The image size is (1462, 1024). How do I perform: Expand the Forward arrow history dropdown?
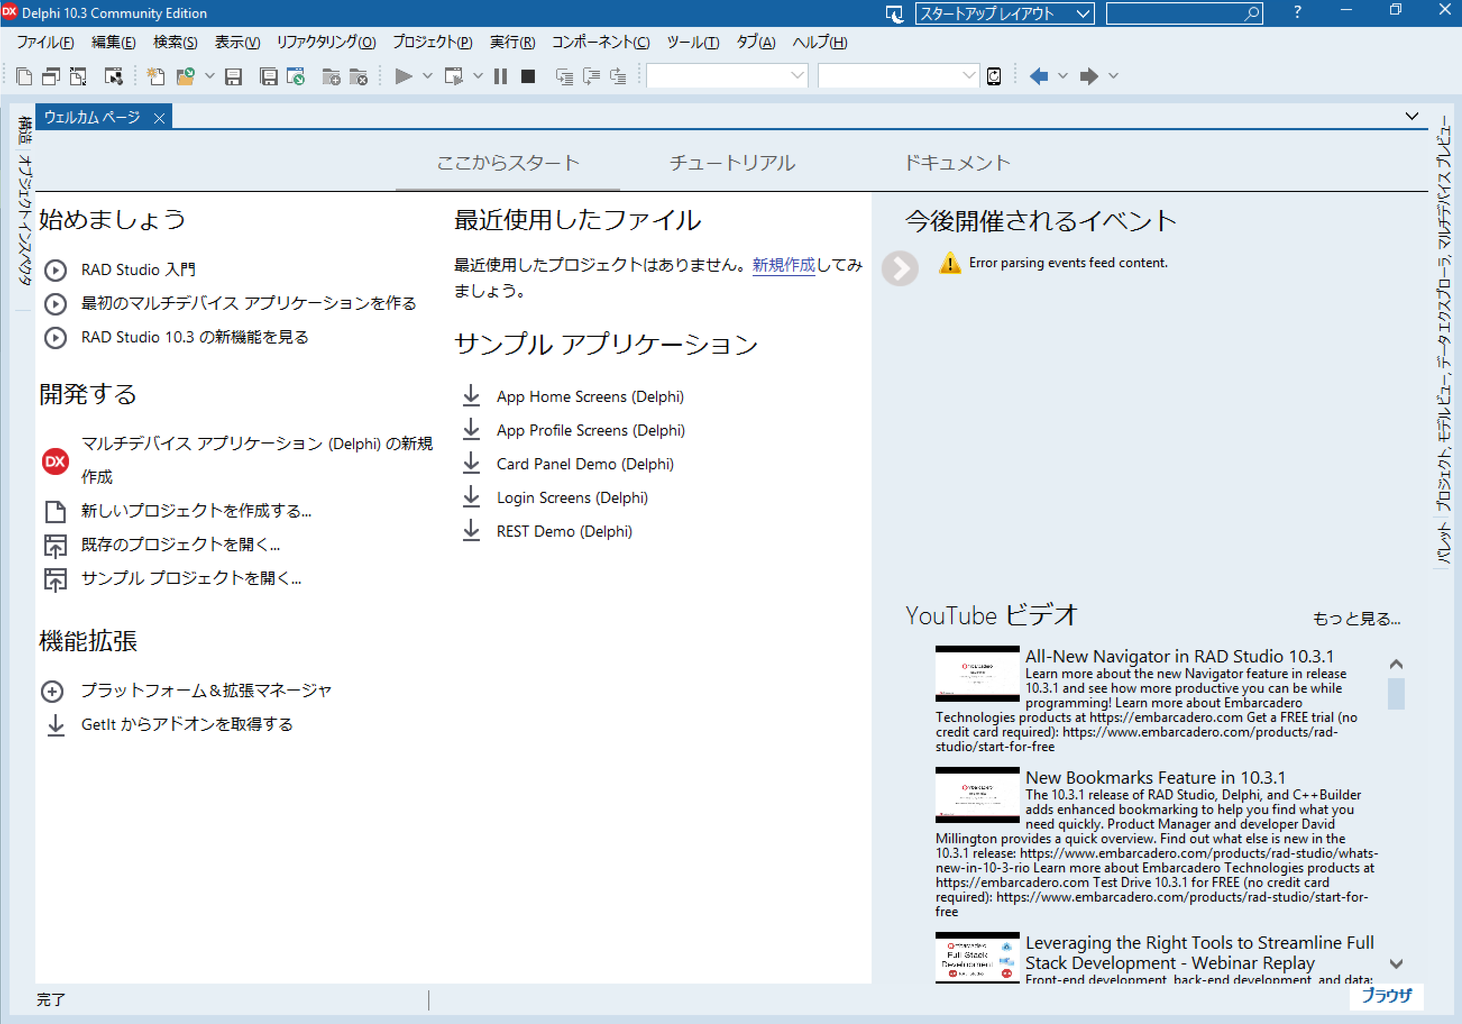pos(1113,76)
